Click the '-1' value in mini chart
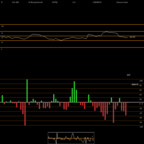The height and width of the screenshot is (144, 144). tap(92, 137)
